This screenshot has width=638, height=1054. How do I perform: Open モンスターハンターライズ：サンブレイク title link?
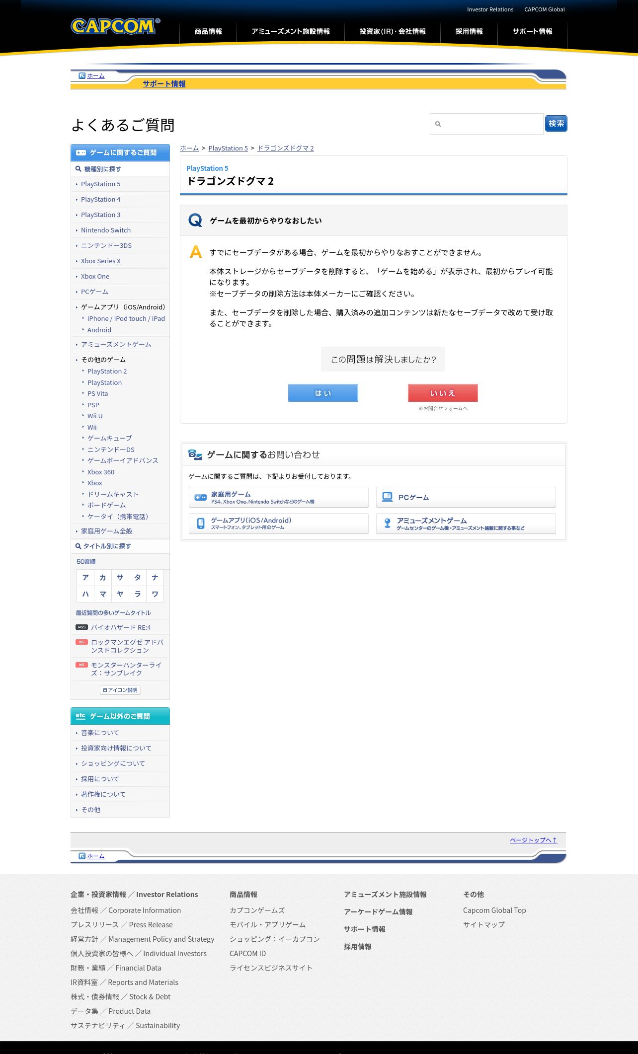pos(127,669)
